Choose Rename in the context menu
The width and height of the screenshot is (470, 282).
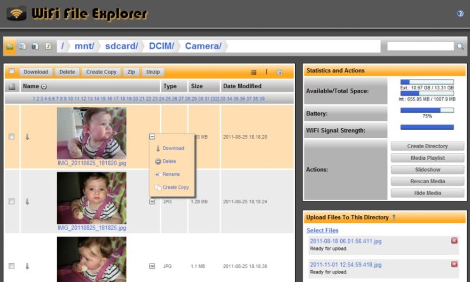point(172,174)
